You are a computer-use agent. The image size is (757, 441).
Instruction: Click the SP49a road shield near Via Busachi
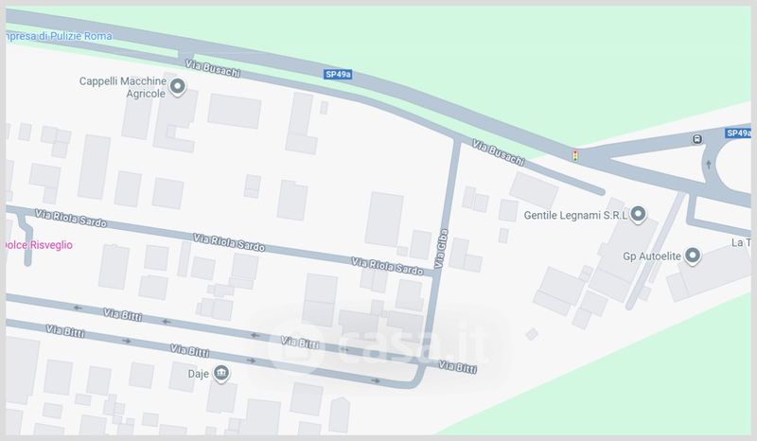338,75
